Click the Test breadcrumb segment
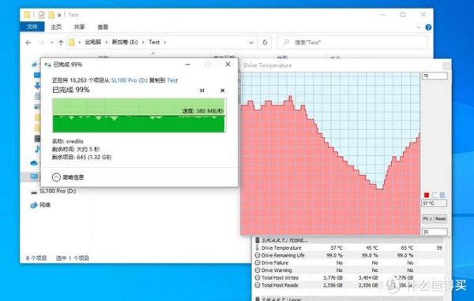Image resolution: width=474 pixels, height=301 pixels. pyautogui.click(x=154, y=43)
